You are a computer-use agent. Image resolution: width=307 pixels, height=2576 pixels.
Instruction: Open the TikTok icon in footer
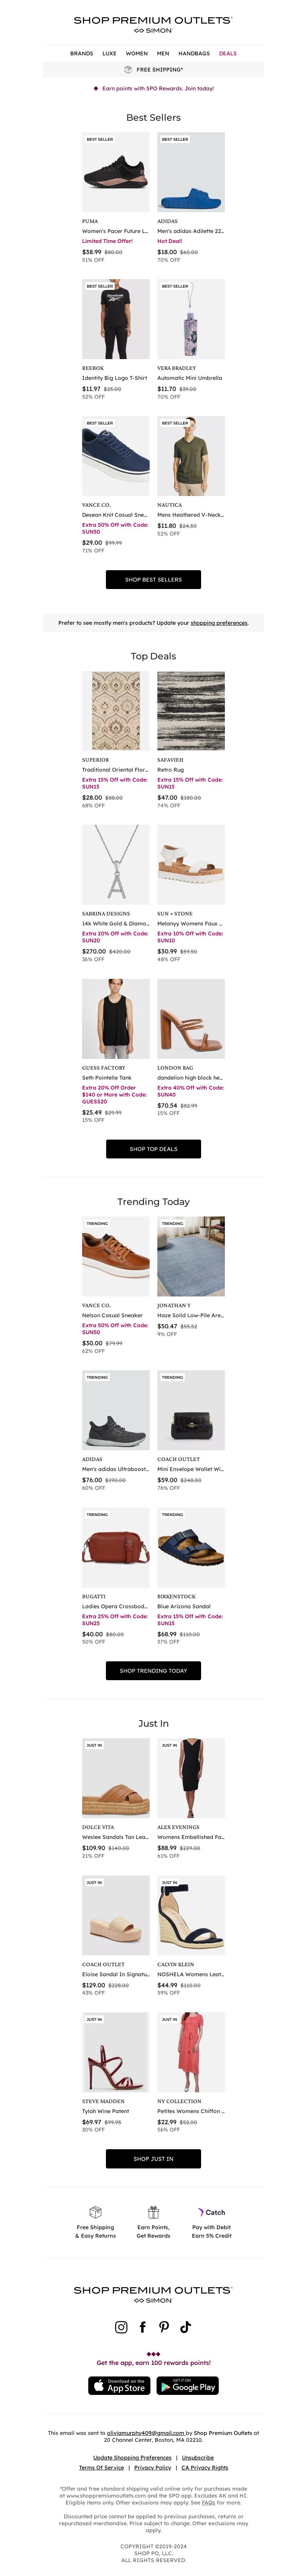(x=185, y=2326)
